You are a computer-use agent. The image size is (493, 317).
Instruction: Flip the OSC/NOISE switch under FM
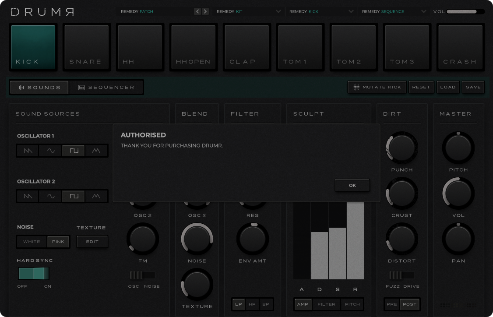pyautogui.click(x=142, y=275)
